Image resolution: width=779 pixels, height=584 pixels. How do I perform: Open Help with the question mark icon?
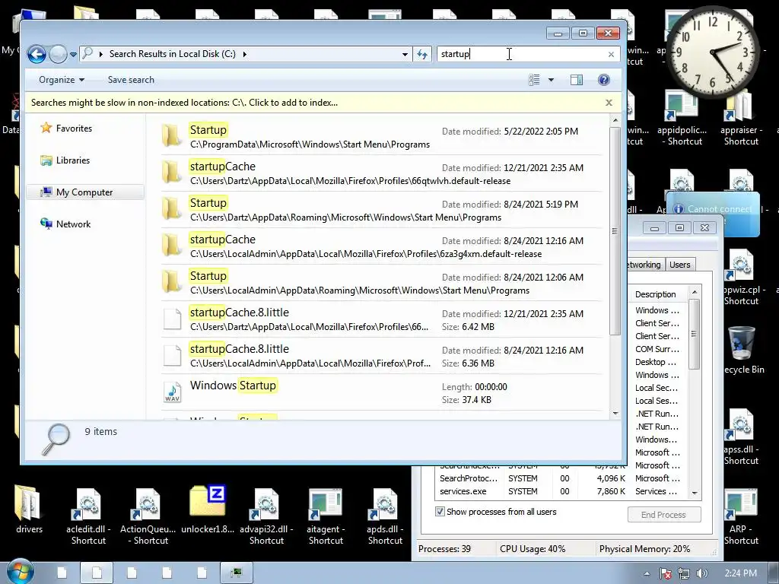(x=603, y=80)
